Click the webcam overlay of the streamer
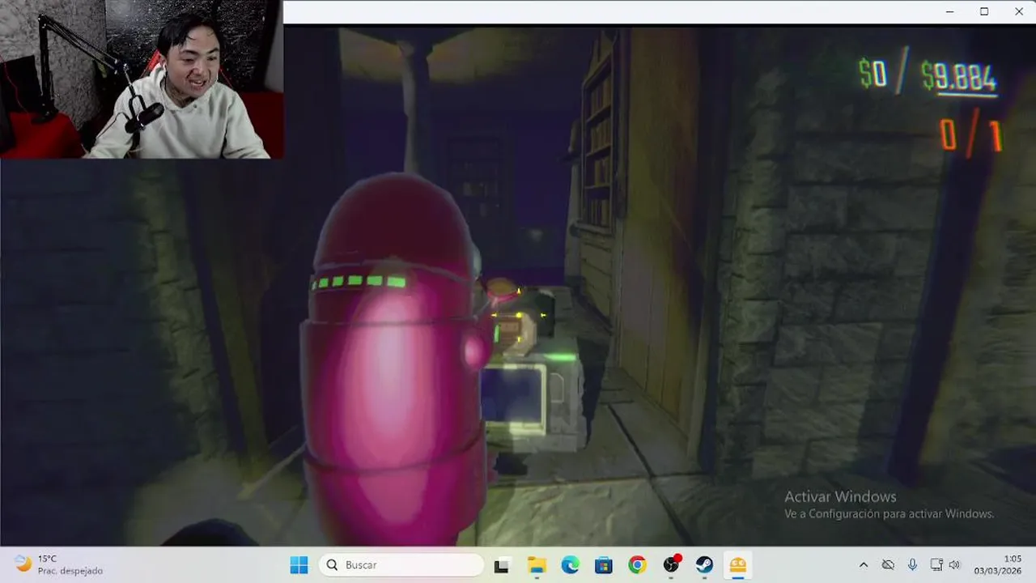 tap(142, 79)
